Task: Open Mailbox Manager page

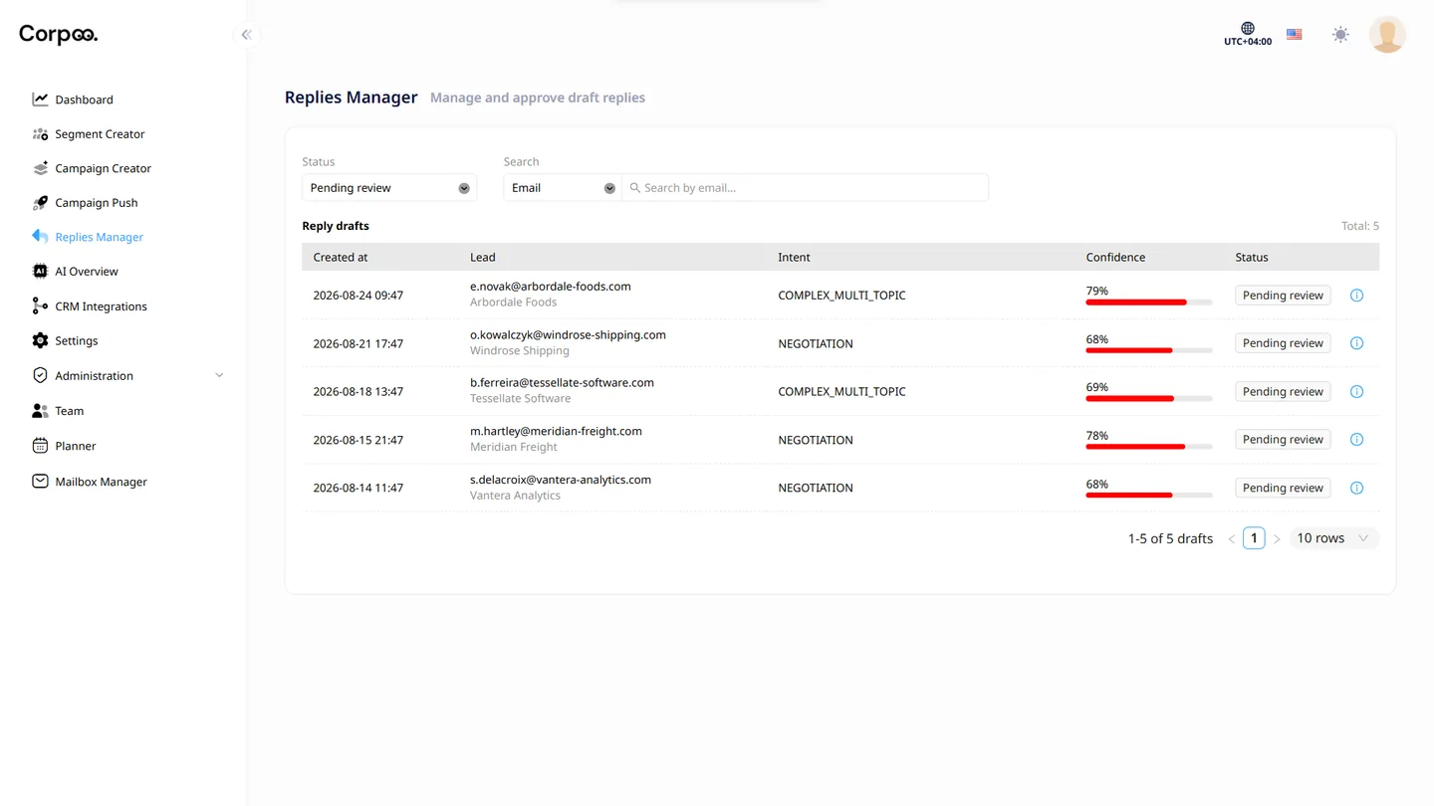Action: 90,482
